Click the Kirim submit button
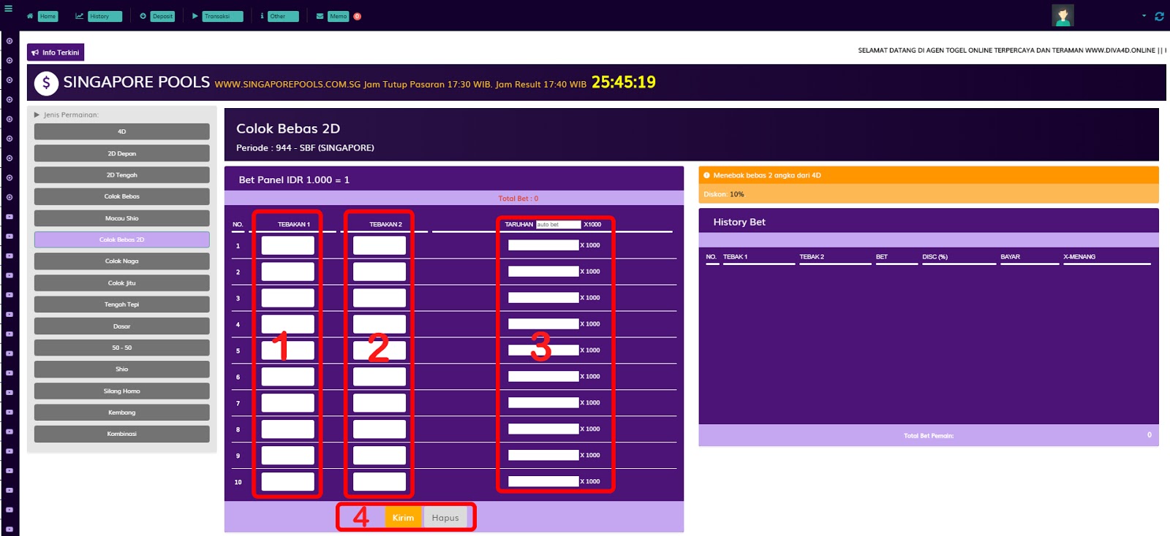Viewport: 1170px width, 536px height. (x=403, y=517)
